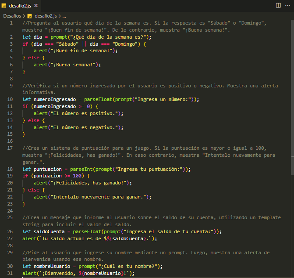Open the More Actions ellipsis menu
294x278 pixels.
(288, 5)
